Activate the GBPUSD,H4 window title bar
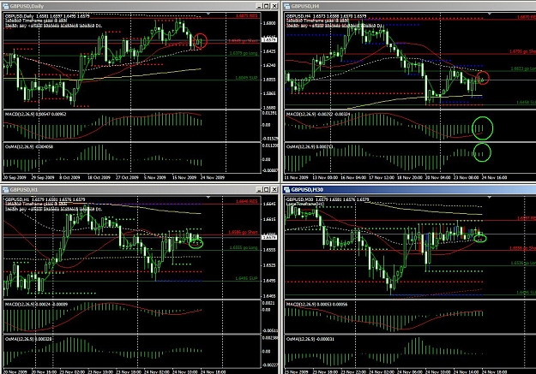536x374 pixels. point(410,6)
